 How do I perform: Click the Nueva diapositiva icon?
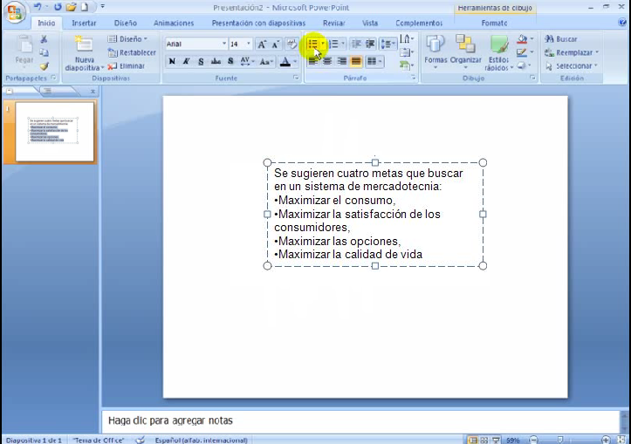tap(84, 52)
